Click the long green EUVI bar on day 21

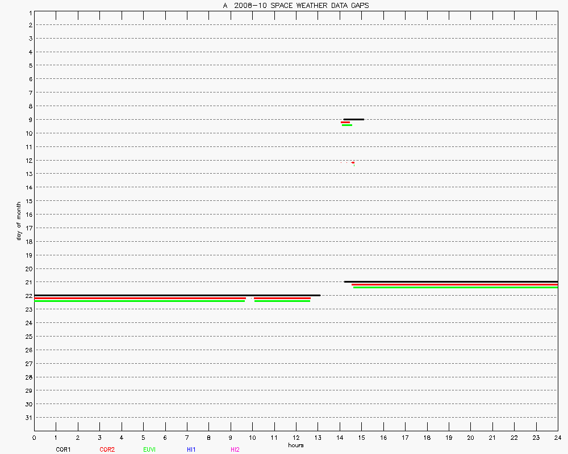455,287
